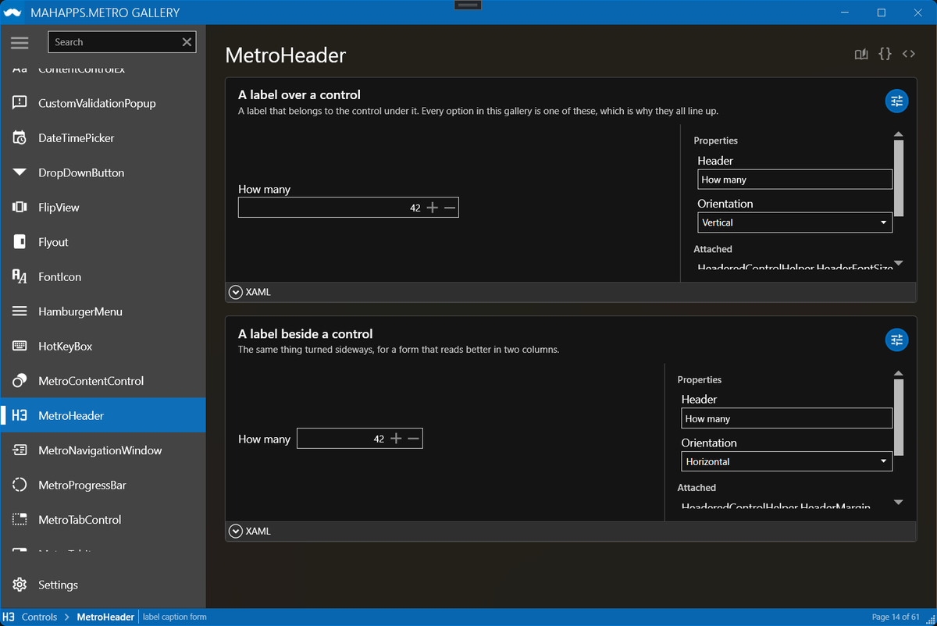Go to CustomValidationPopup page
Screen dimensions: 937x626
[x=97, y=103]
